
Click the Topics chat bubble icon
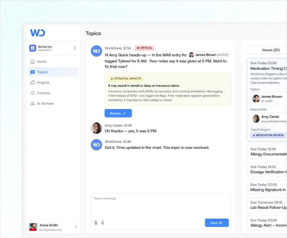33,72
